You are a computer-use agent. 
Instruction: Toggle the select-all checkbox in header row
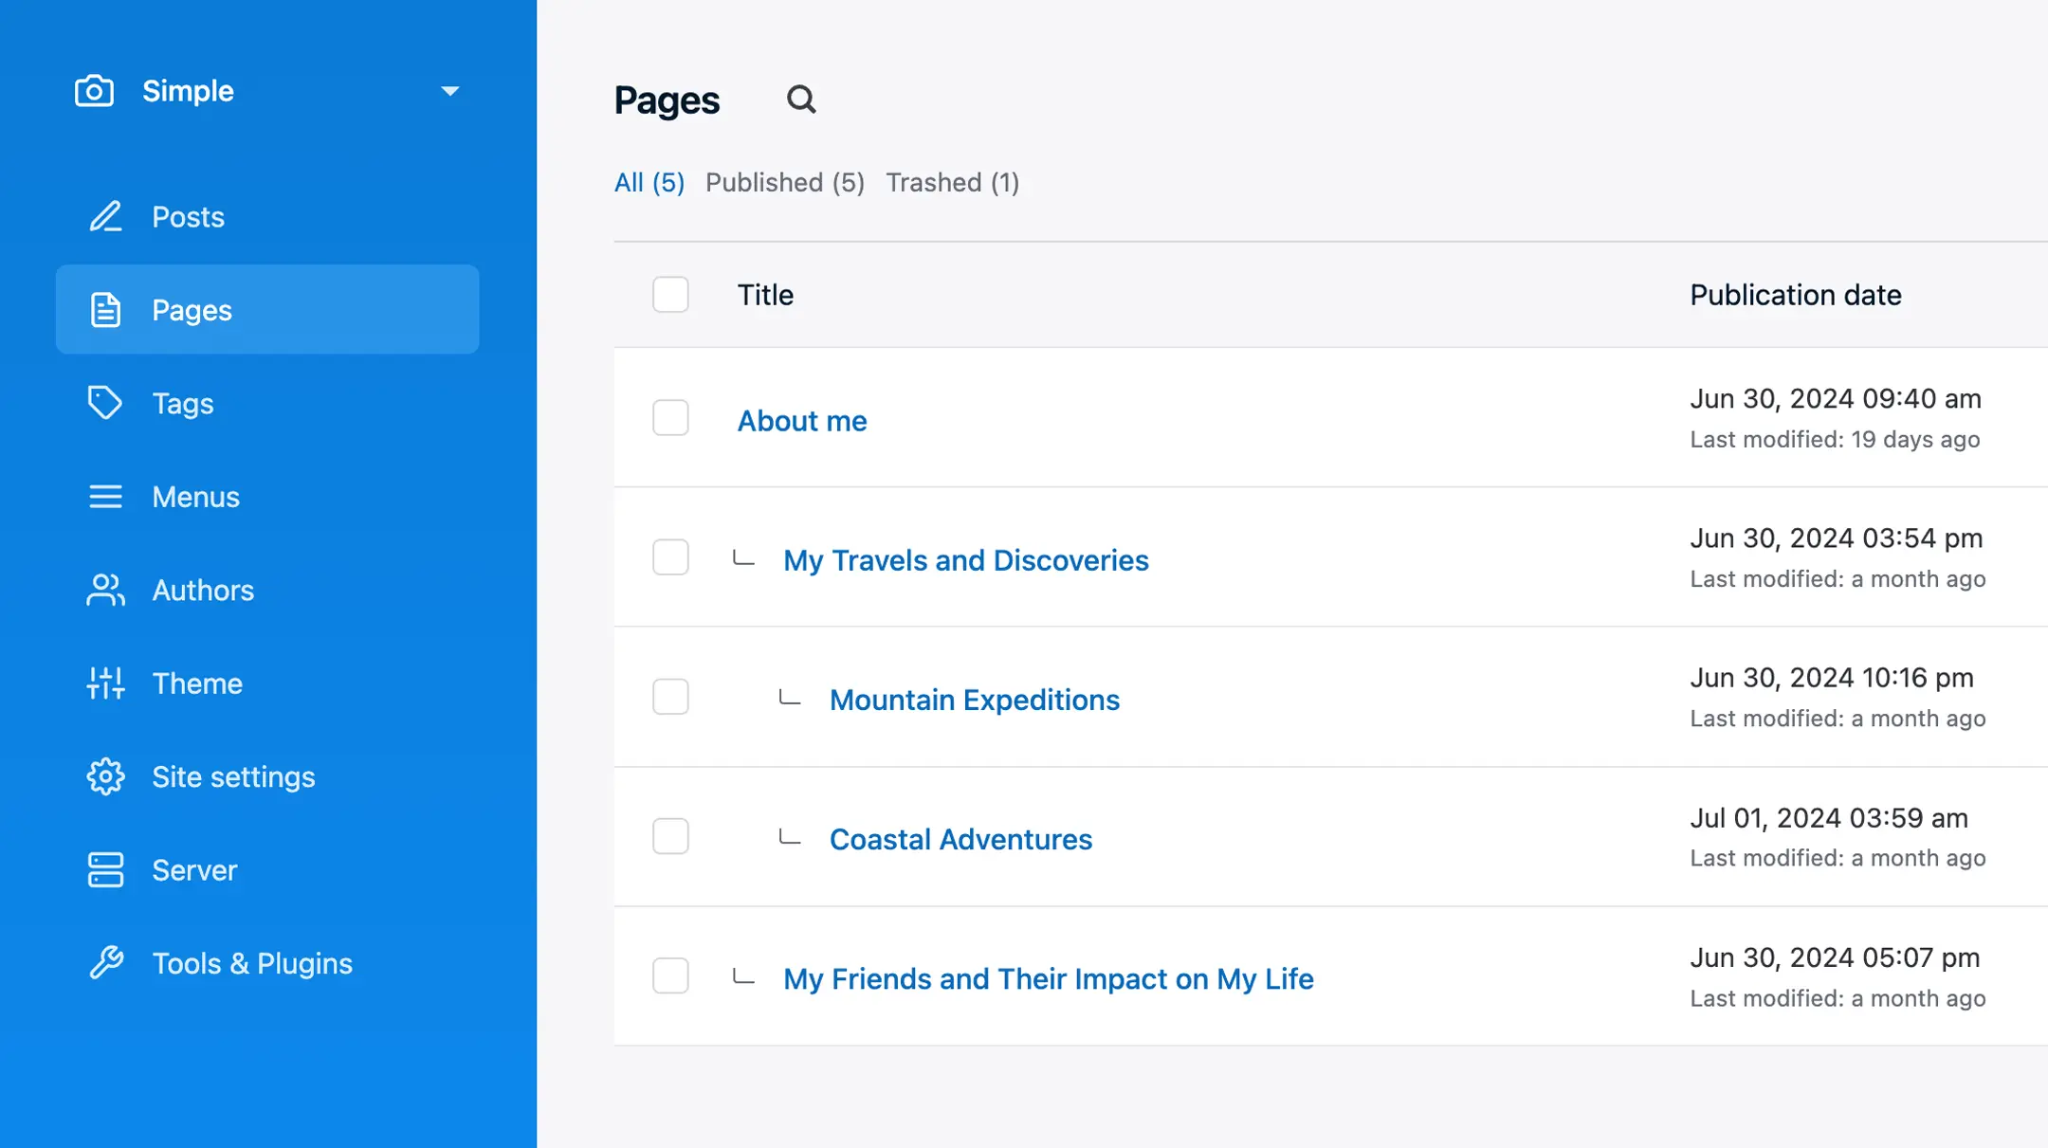click(x=669, y=294)
